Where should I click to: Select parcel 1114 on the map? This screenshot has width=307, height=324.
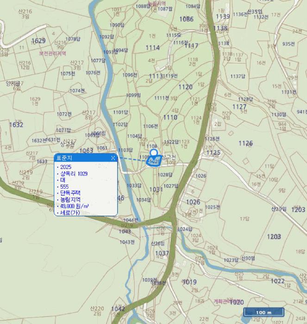[152, 48]
